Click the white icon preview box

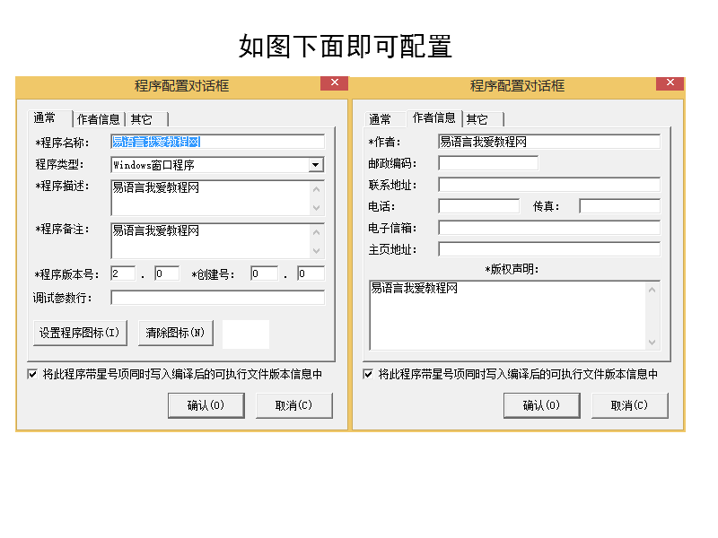(246, 334)
